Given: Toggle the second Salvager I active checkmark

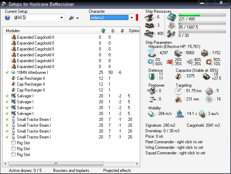Looking at the screenshot, I should pos(7,101).
